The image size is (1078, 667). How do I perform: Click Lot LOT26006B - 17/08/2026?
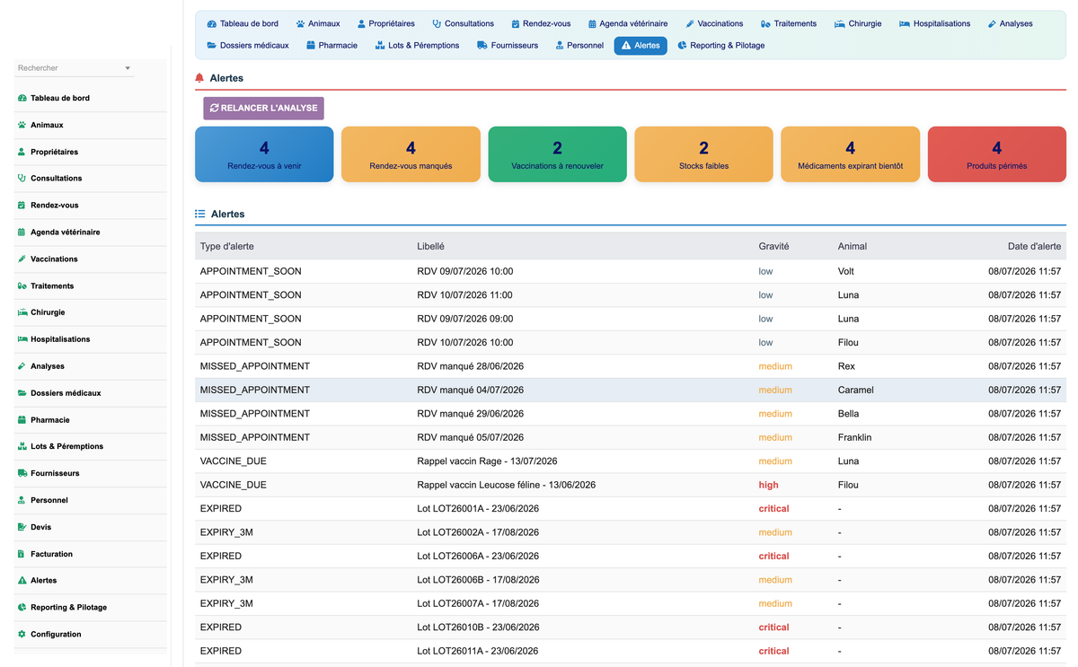tap(478, 580)
